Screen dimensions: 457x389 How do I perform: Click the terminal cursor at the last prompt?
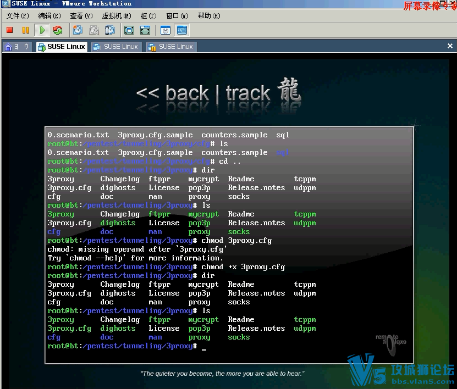(x=204, y=349)
